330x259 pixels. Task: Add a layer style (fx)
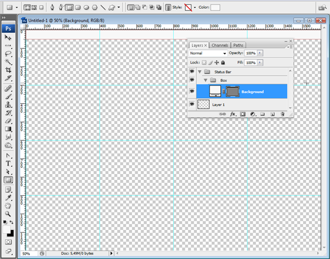233,114
